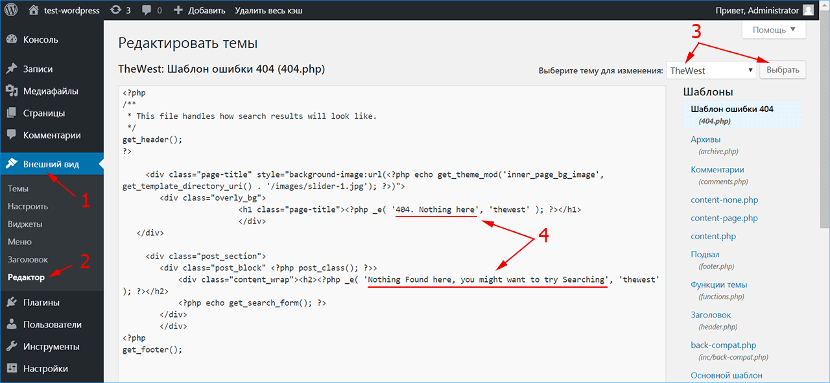Open the Инструменты menu item
This screenshot has height=383, width=830.
tap(52, 346)
